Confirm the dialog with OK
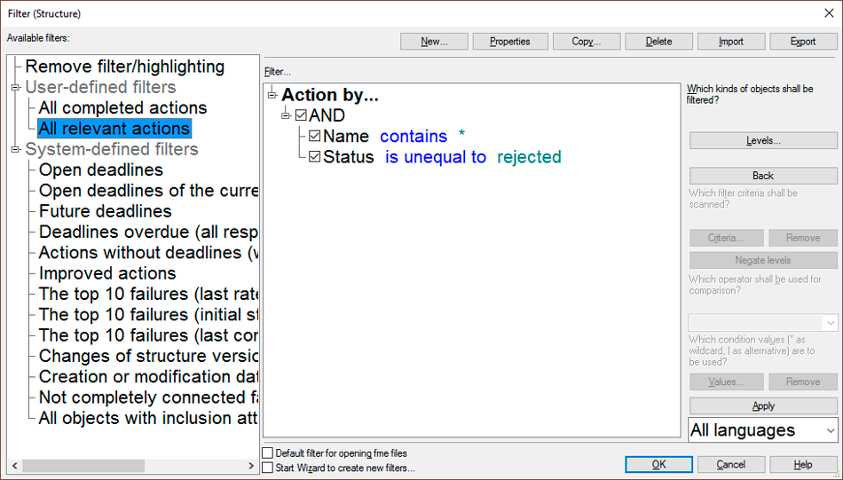The image size is (843, 480). point(658,464)
